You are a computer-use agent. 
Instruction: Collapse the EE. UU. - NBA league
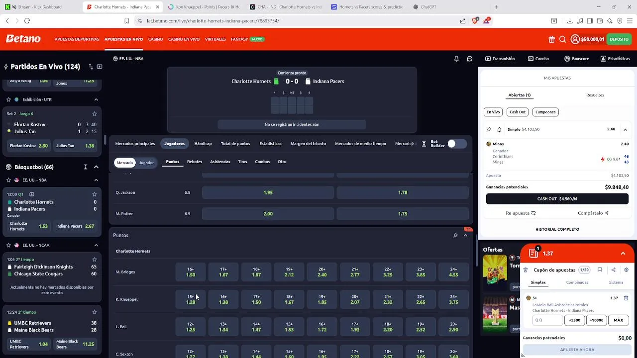pyautogui.click(x=96, y=180)
